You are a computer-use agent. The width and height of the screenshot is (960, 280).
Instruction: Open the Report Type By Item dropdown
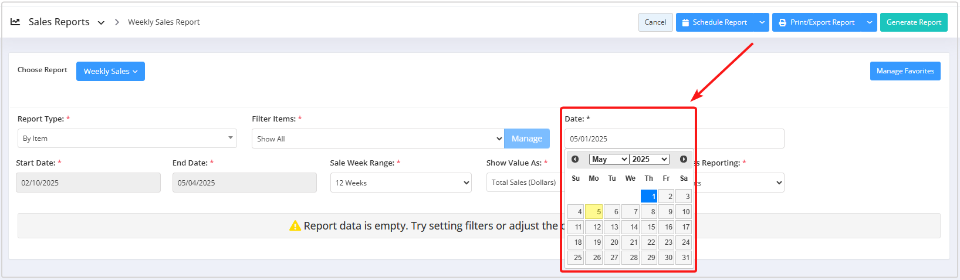[x=127, y=139]
